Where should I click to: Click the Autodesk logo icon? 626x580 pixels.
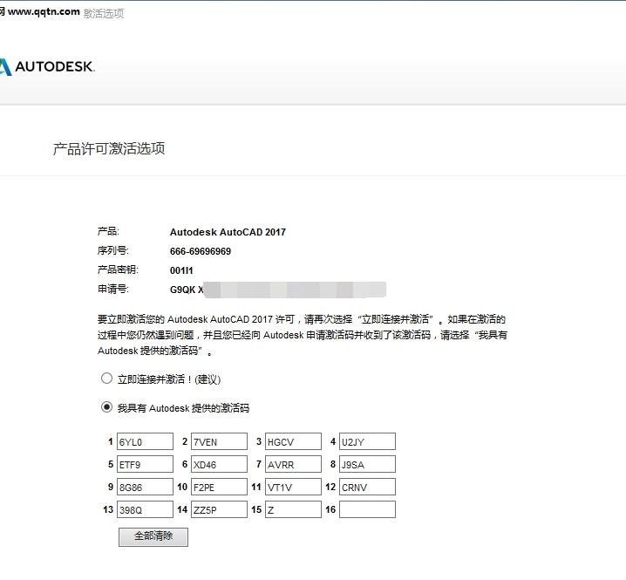[5, 66]
